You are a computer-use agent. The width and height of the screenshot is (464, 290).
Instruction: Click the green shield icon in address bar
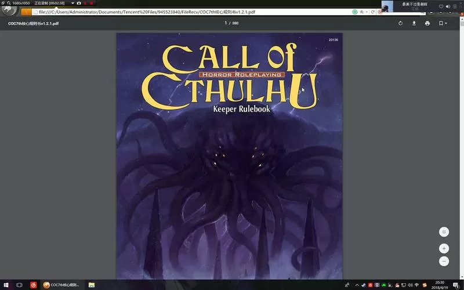pos(354,12)
